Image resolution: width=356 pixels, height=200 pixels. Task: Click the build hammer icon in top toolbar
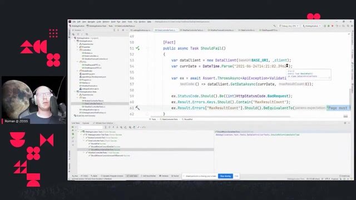click(274, 26)
